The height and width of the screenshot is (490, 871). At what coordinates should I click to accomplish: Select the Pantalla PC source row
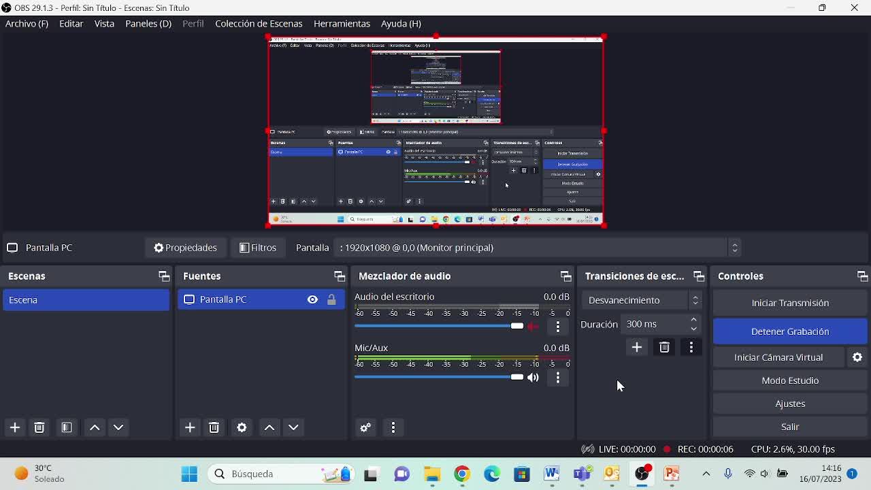click(x=261, y=299)
